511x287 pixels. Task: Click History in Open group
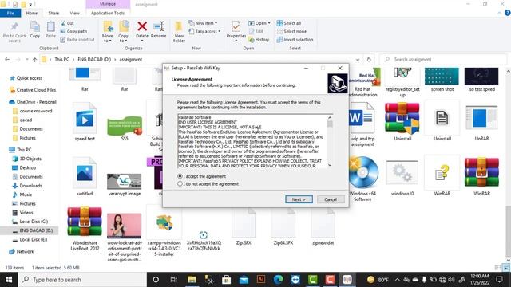(x=259, y=40)
